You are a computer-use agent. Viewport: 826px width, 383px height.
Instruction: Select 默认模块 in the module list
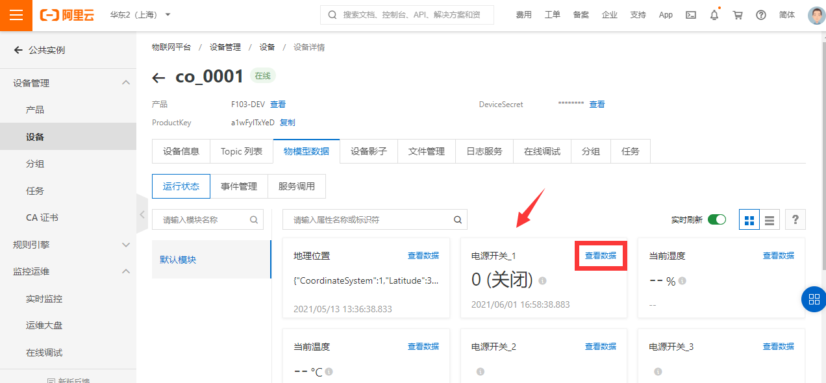212,260
